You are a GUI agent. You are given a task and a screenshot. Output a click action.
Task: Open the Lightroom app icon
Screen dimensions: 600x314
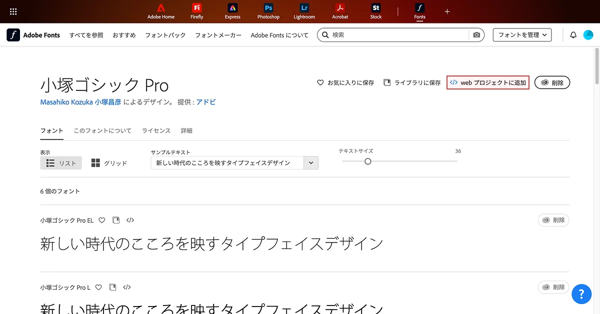(304, 8)
